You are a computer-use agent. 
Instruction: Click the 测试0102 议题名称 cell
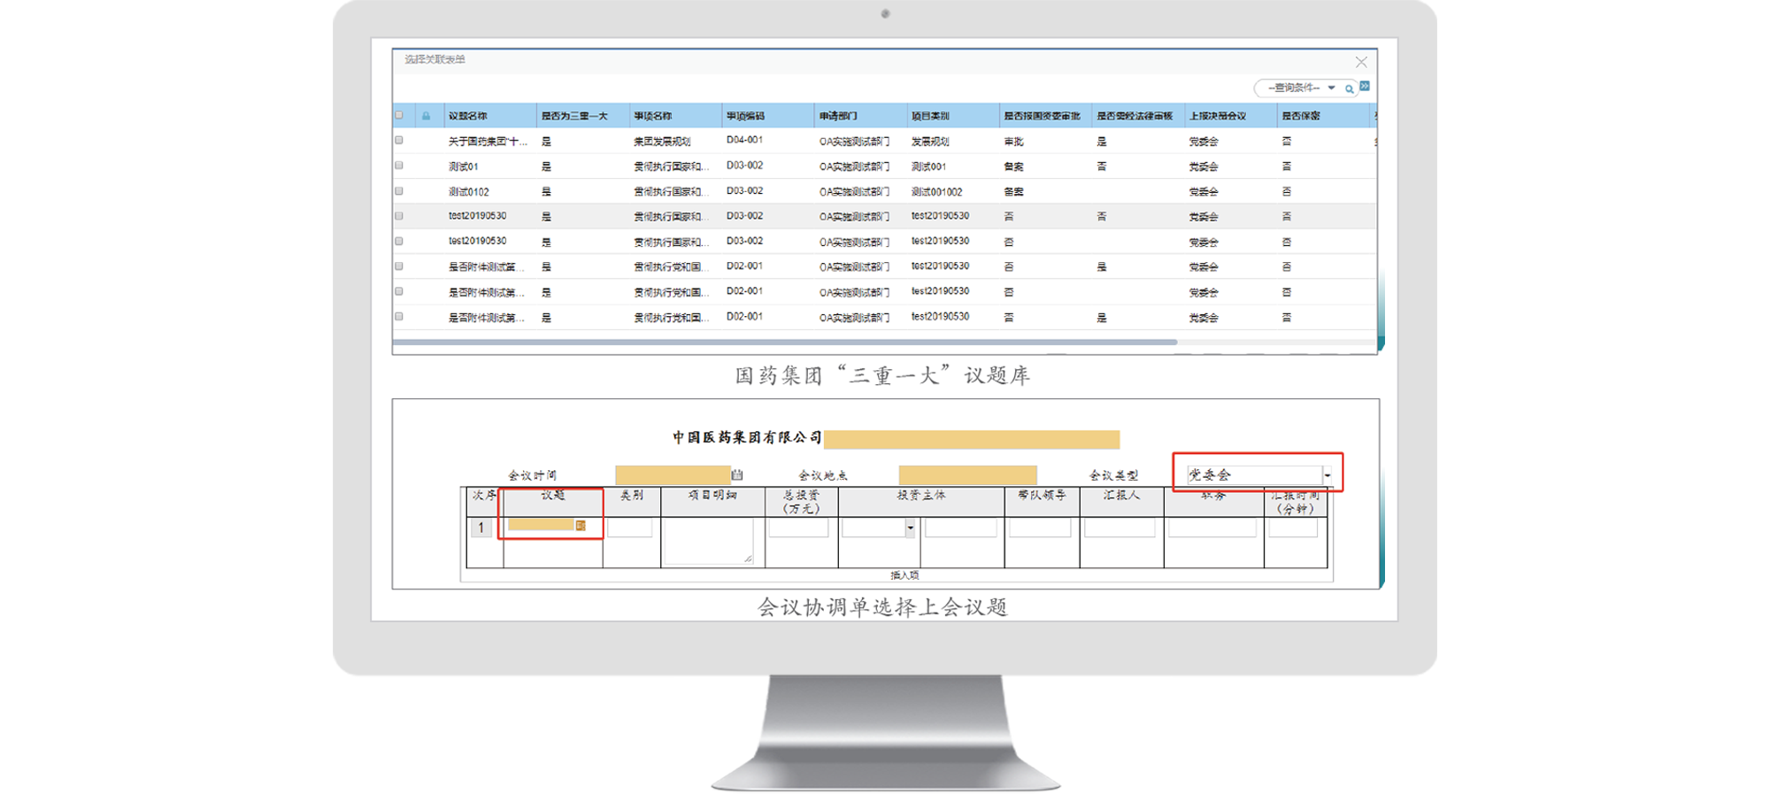pyautogui.click(x=468, y=191)
